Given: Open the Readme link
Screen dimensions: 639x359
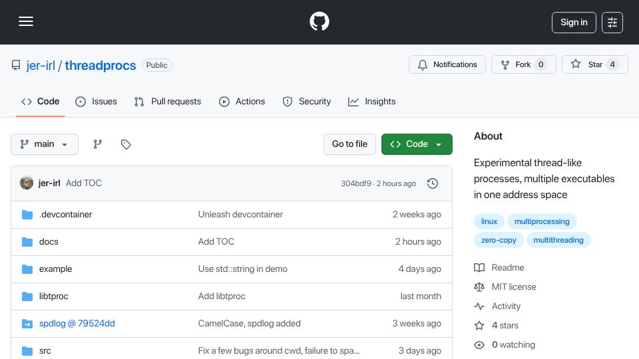Looking at the screenshot, I should tap(508, 267).
